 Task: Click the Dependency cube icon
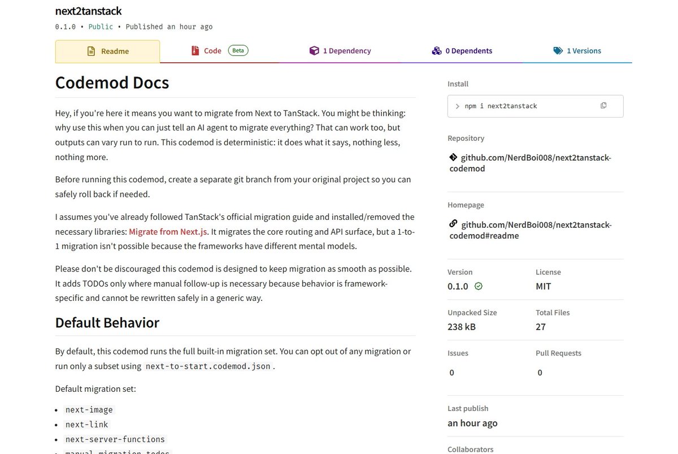[x=314, y=51]
